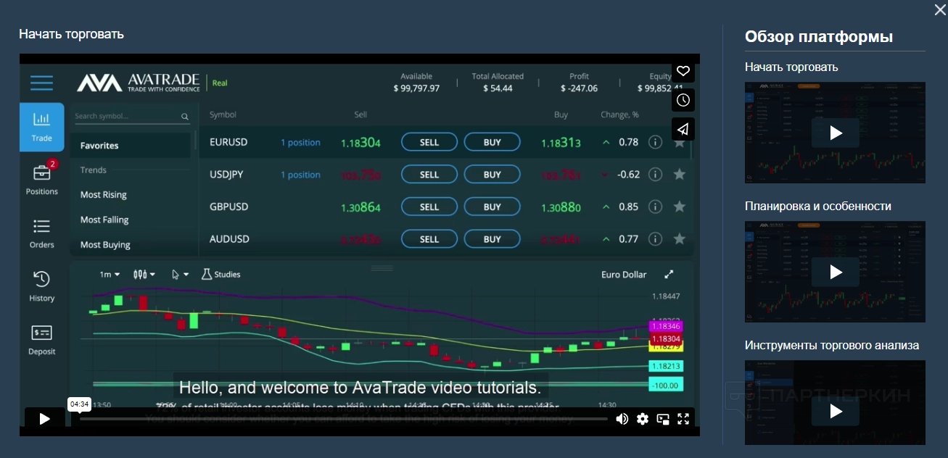Image resolution: width=948 pixels, height=458 pixels.
Task: Click the Real account label
Action: (x=220, y=83)
